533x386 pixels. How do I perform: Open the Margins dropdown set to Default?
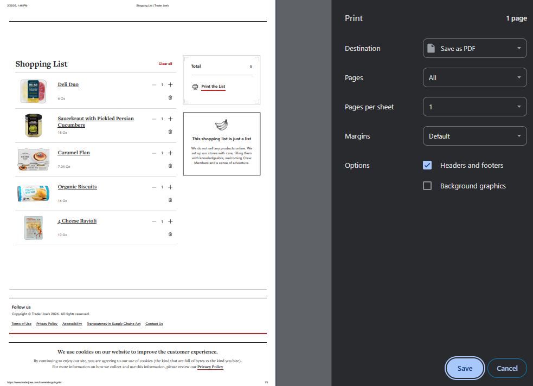click(x=475, y=136)
